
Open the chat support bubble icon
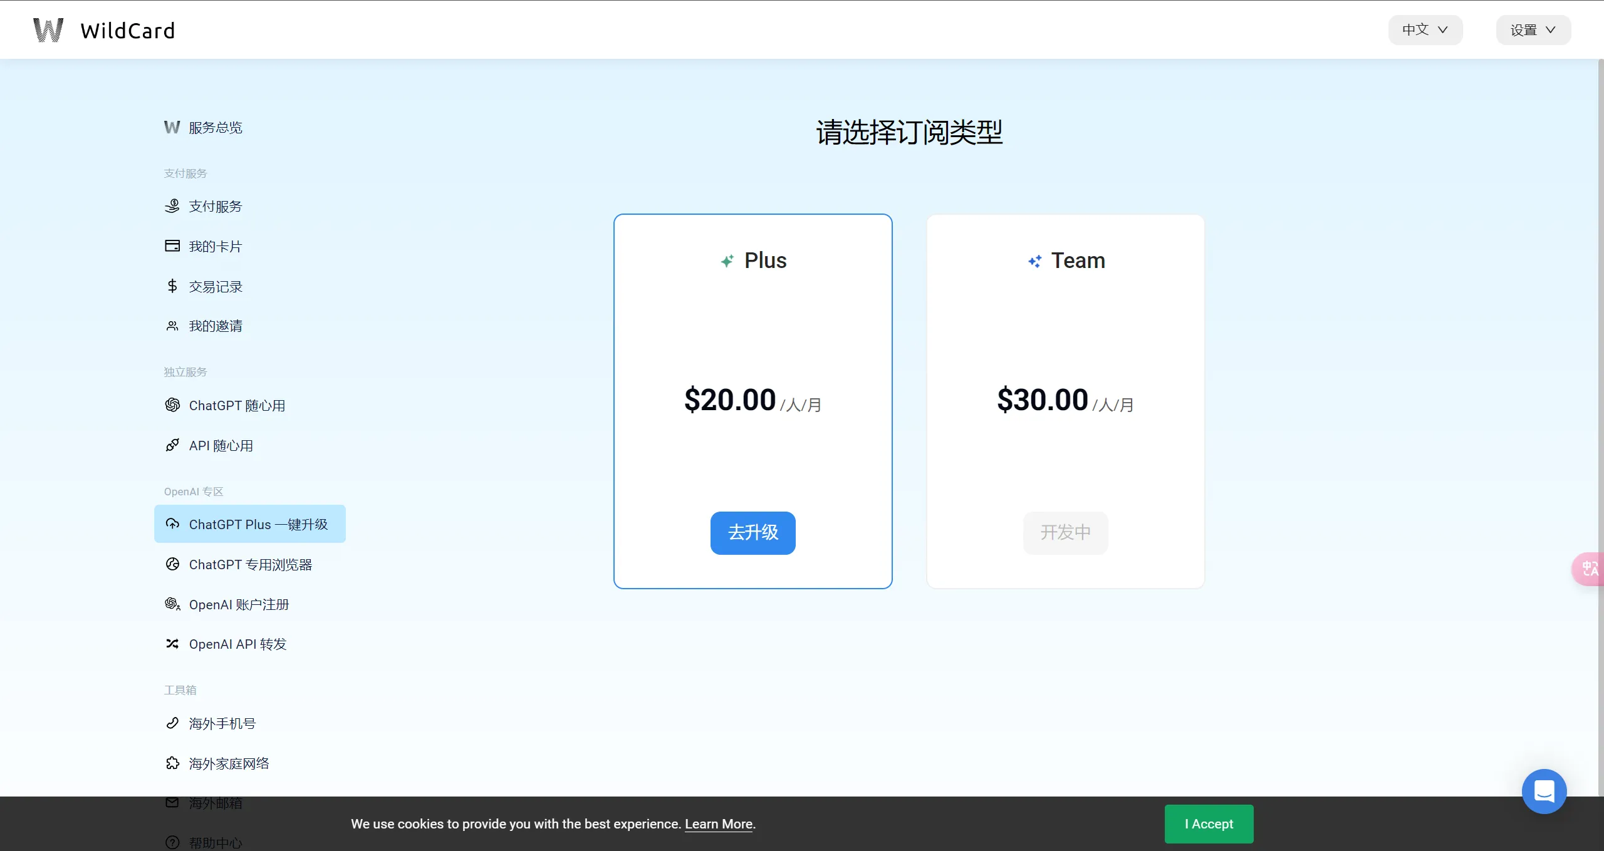[1544, 792]
